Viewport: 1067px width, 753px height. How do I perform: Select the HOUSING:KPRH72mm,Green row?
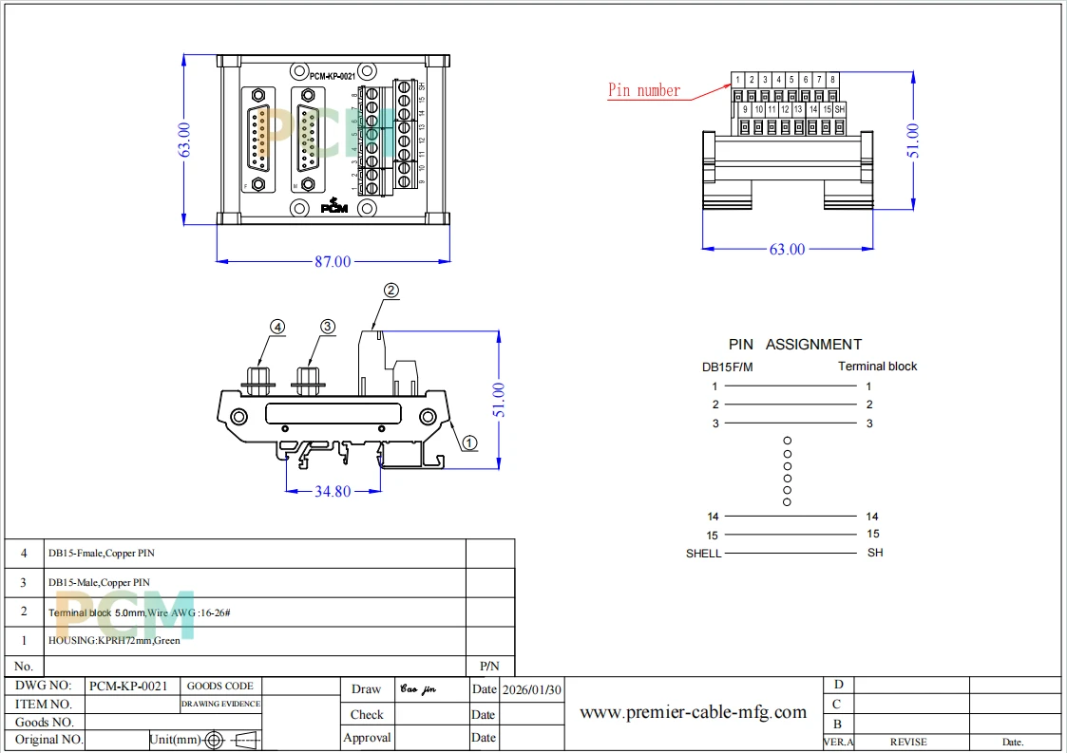click(x=259, y=641)
